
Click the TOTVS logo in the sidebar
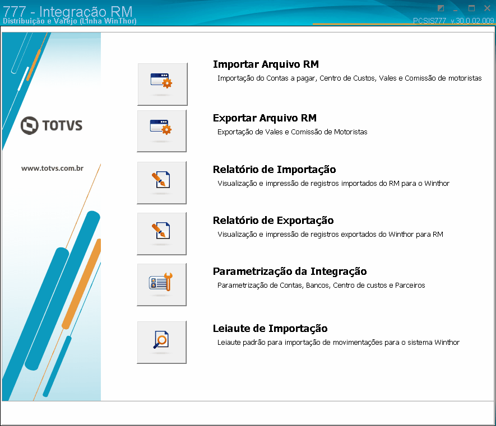tap(52, 125)
